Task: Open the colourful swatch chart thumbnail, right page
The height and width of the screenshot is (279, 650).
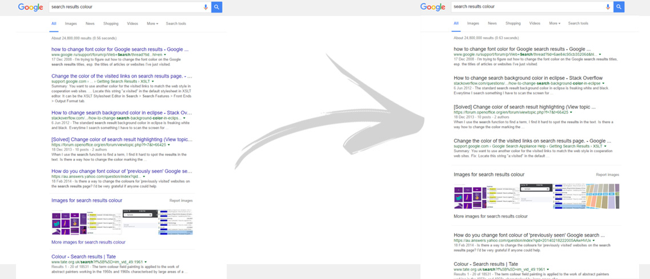Action: [x=603, y=197]
